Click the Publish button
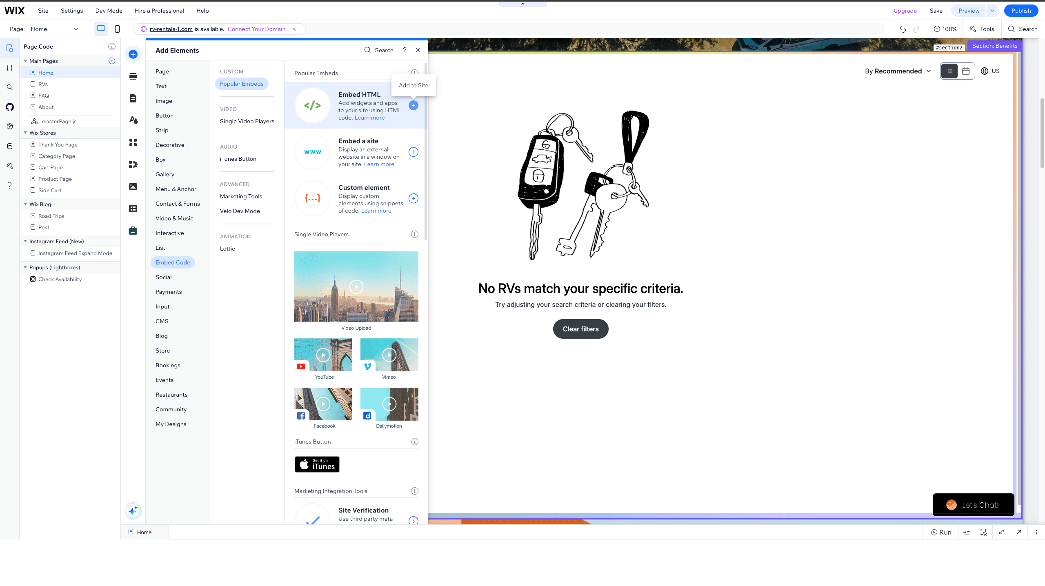Image resolution: width=1045 pixels, height=586 pixels. pos(1021,11)
